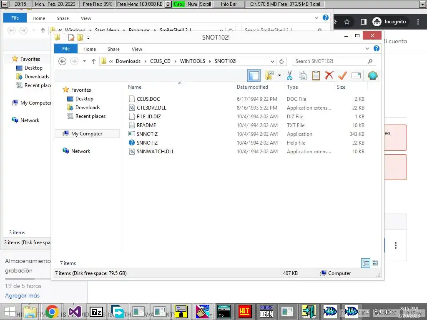Click the File tab in the background explorer window
The width and height of the screenshot is (427, 320).
[15, 18]
